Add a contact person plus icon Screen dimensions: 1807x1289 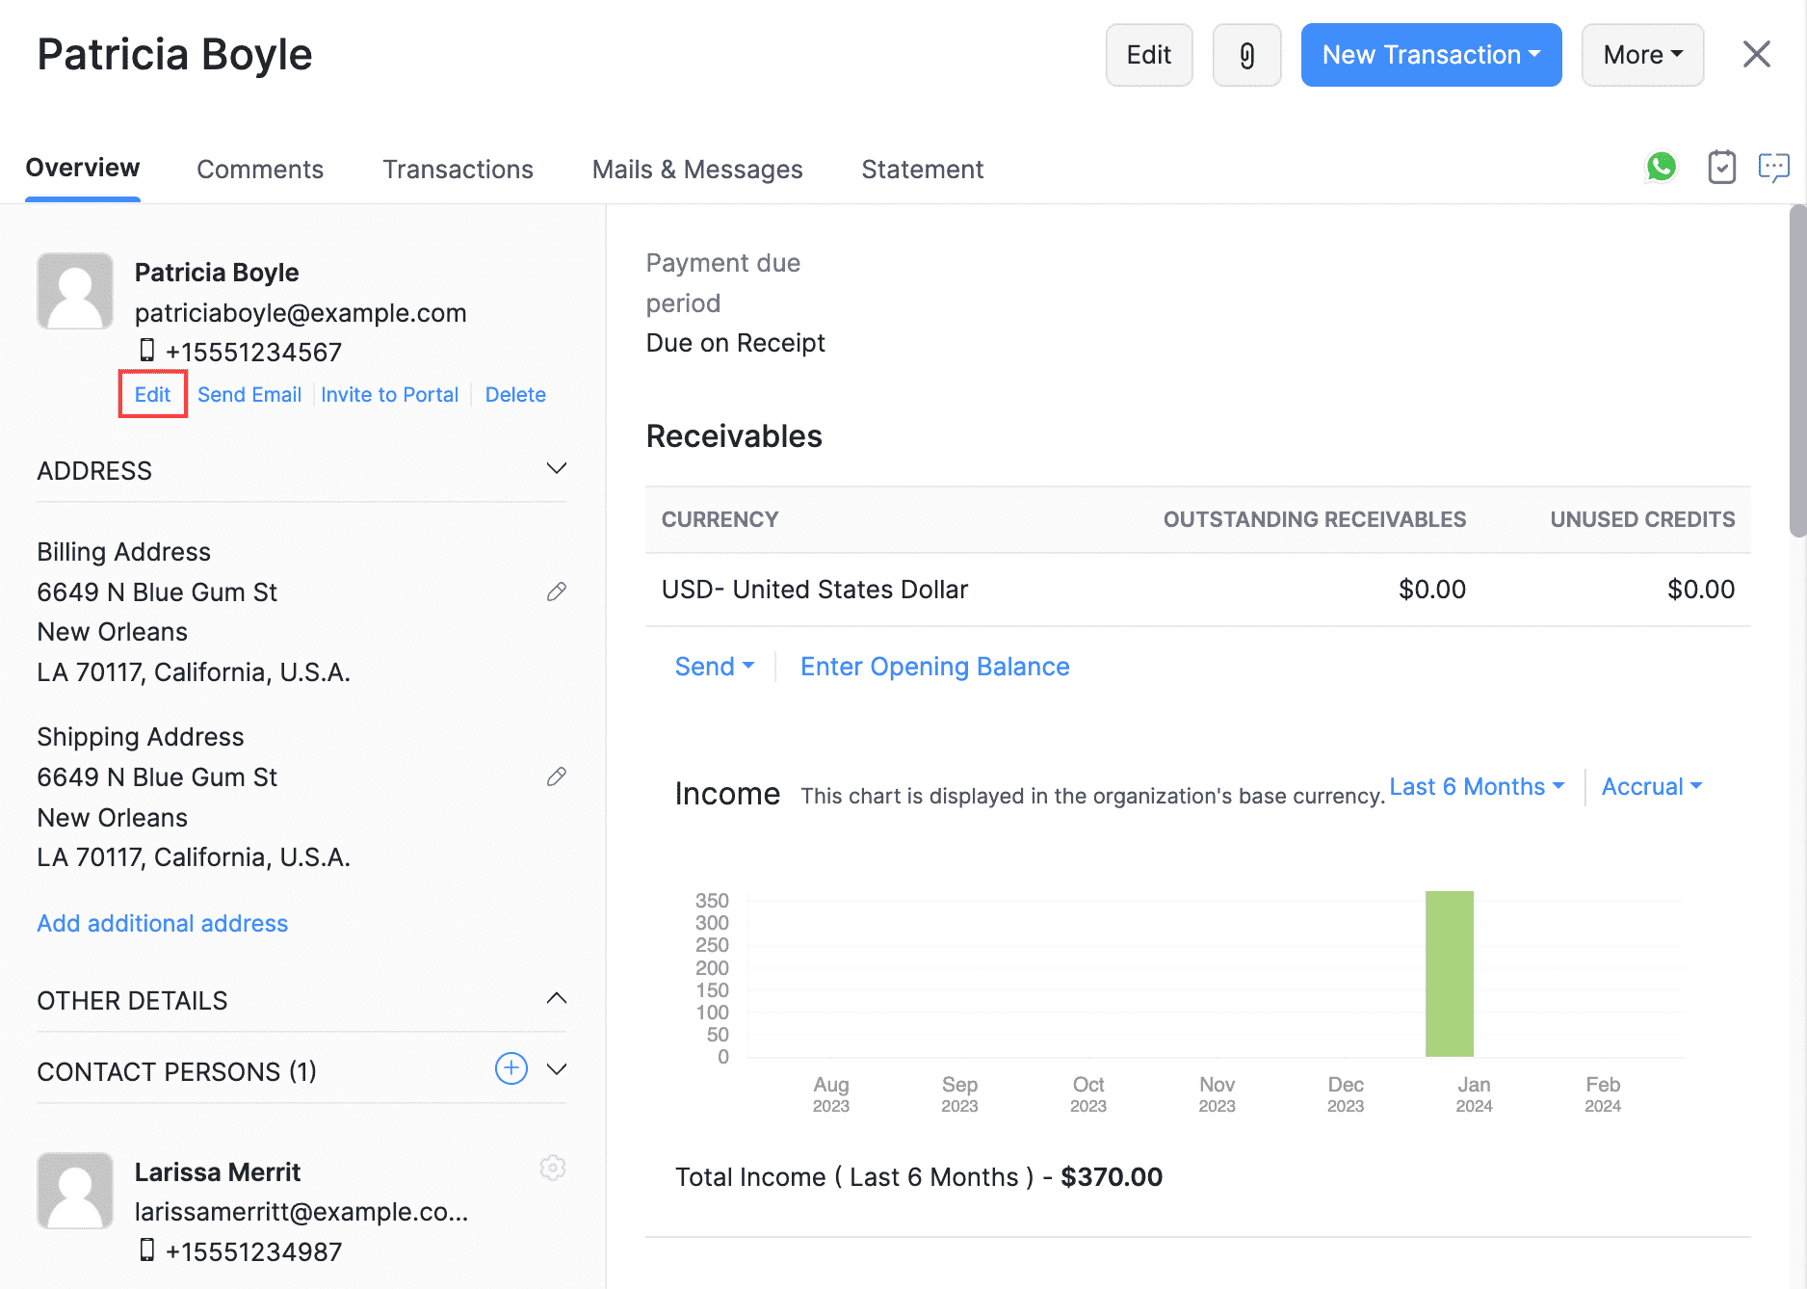point(511,1068)
